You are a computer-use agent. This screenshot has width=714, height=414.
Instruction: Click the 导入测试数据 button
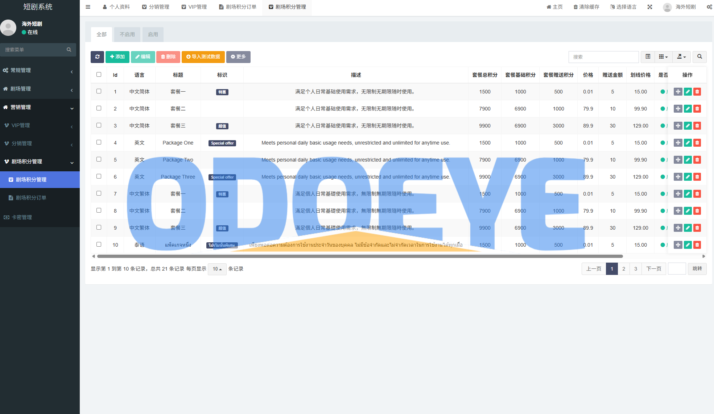click(x=203, y=57)
